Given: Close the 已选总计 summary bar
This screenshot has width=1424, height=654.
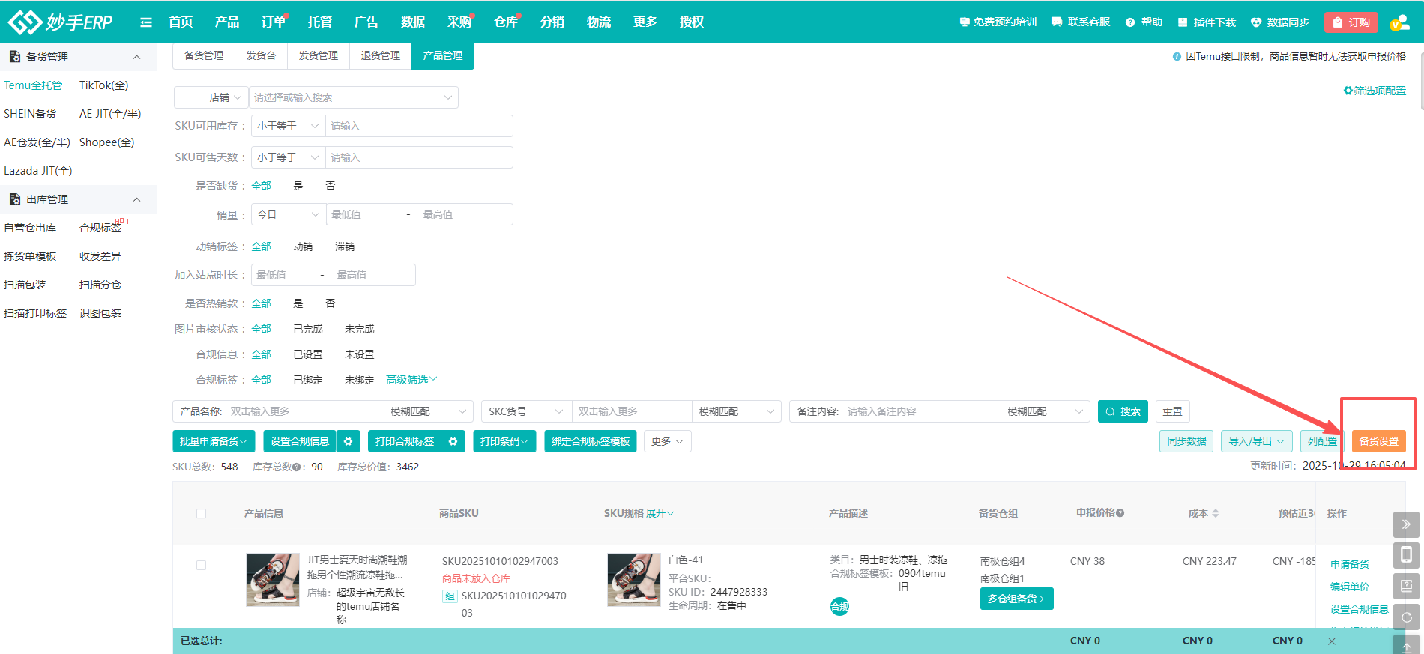Looking at the screenshot, I should (1332, 641).
